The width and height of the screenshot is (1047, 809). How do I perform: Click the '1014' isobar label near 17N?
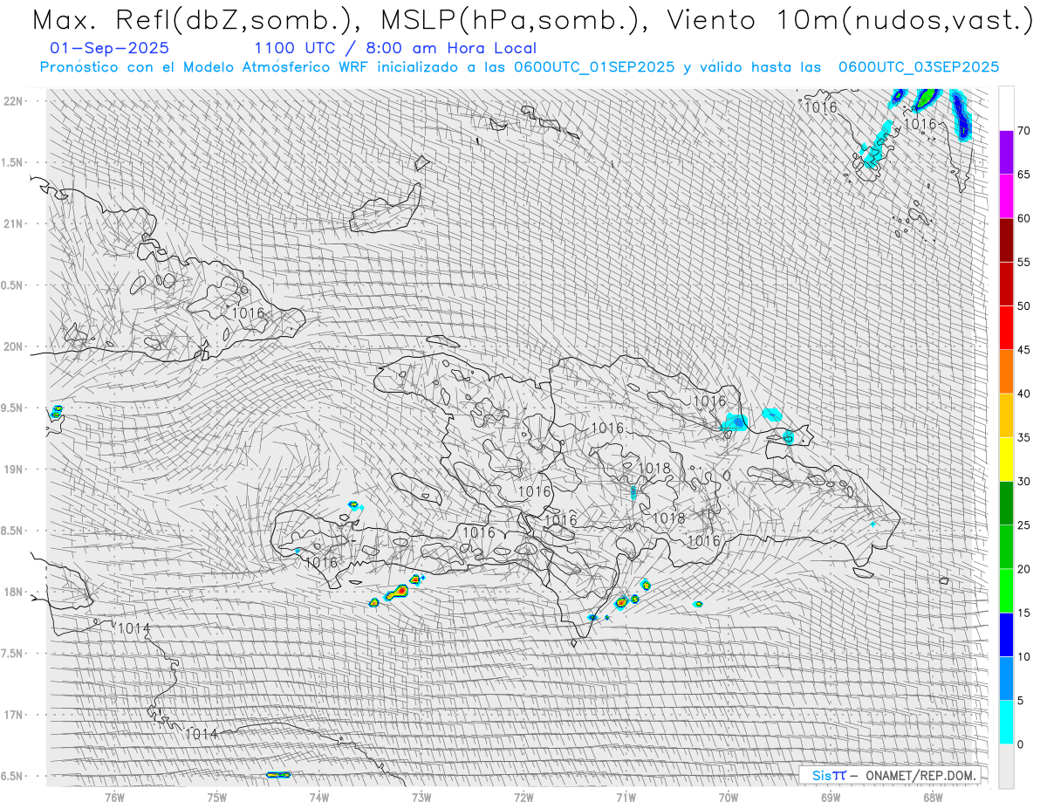201,735
